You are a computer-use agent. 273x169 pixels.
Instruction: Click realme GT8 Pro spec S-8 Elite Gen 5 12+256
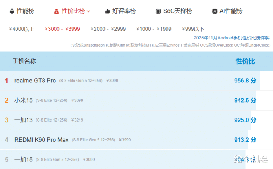click(x=80, y=81)
